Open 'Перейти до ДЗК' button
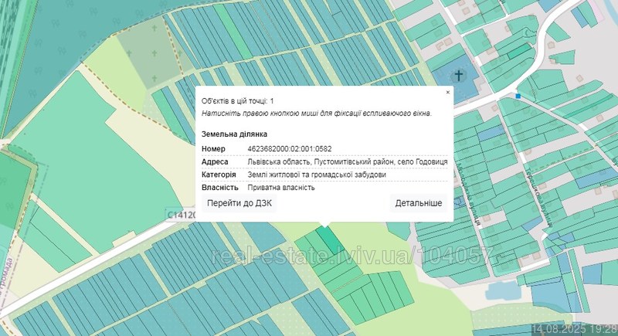Screen dimensions: 618x336 (x=240, y=203)
